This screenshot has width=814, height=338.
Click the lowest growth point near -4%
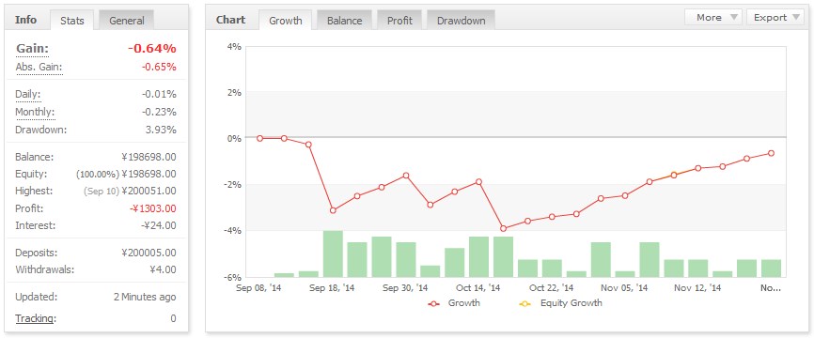pos(503,228)
